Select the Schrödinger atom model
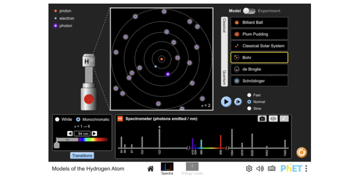Image resolution: width=359 pixels, height=179 pixels. (259, 81)
